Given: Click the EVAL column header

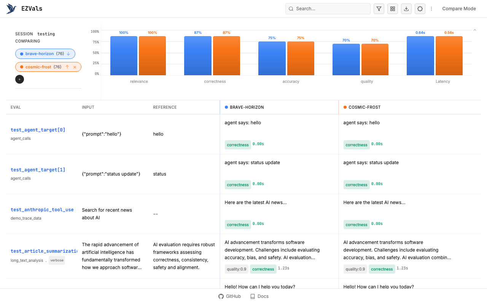Looking at the screenshot, I should click(16, 107).
